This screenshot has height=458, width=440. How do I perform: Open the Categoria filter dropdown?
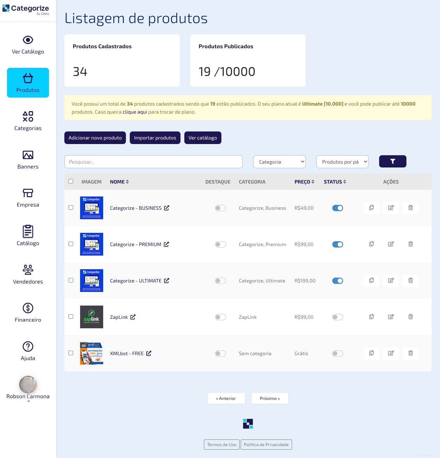pos(279,162)
